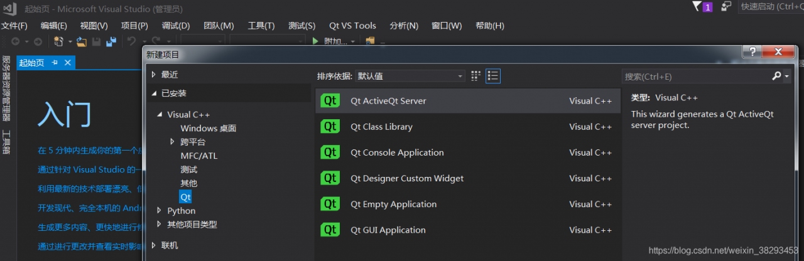
Task: Select MFC/ATL in the category tree
Action: pyautogui.click(x=198, y=156)
